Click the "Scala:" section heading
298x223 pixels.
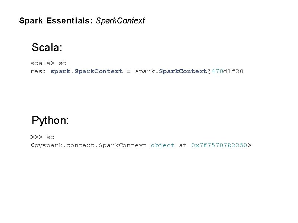(x=47, y=48)
